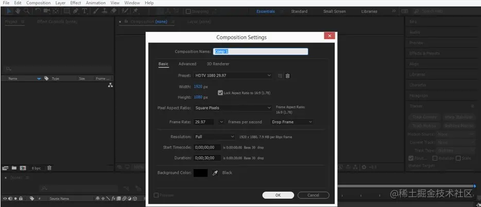Select the Rectangle shape tool
The width and height of the screenshot is (481, 207).
tap(66, 11)
